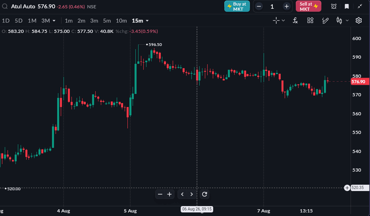This screenshot has width=370, height=216.
Task: Open the indicators fx menu
Action: pos(295,21)
